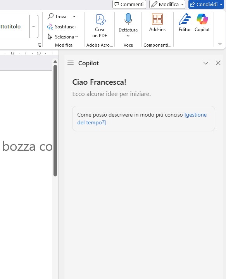Open the Styles pane launcher arrow

coord(40,45)
